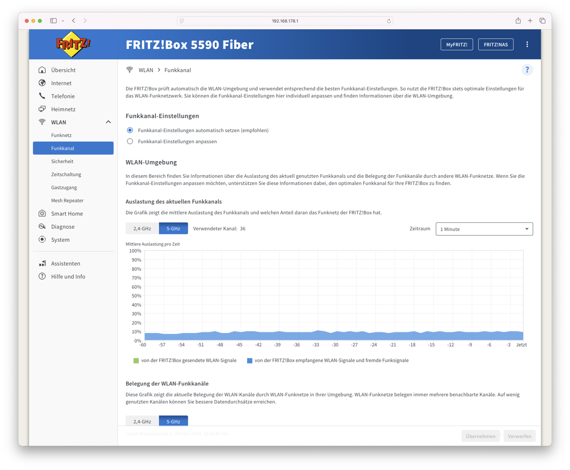570x470 pixels.
Task: Click the Heimnetz devices icon
Action: point(42,109)
